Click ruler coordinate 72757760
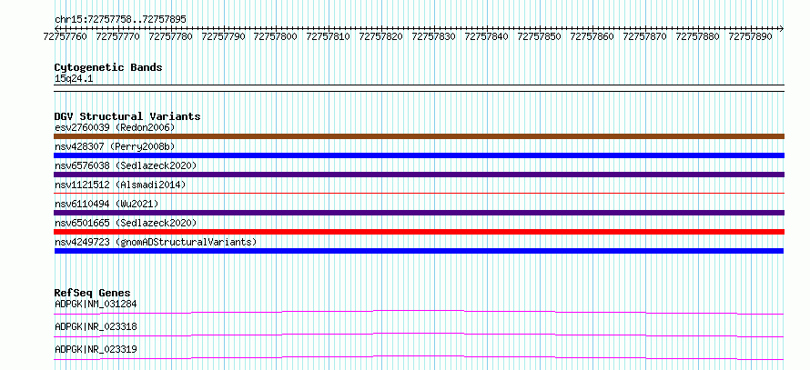The image size is (810, 370). point(66,36)
